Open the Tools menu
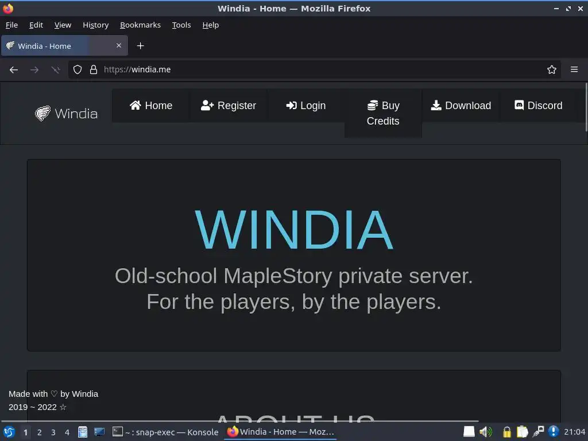The image size is (588, 441). coord(181,25)
